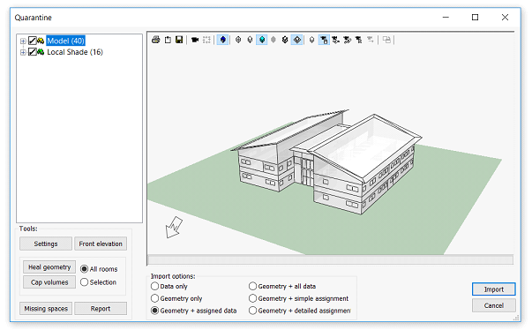Select the Model (40) tree item
The width and height of the screenshot is (532, 330).
[65, 41]
